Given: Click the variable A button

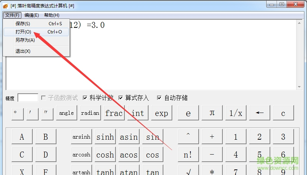Looking at the screenshot, I should point(22,137).
